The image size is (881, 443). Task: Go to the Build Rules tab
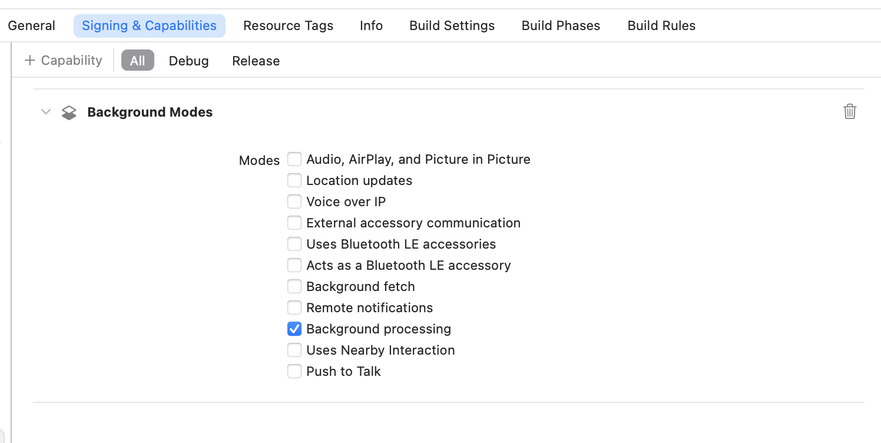pos(661,26)
